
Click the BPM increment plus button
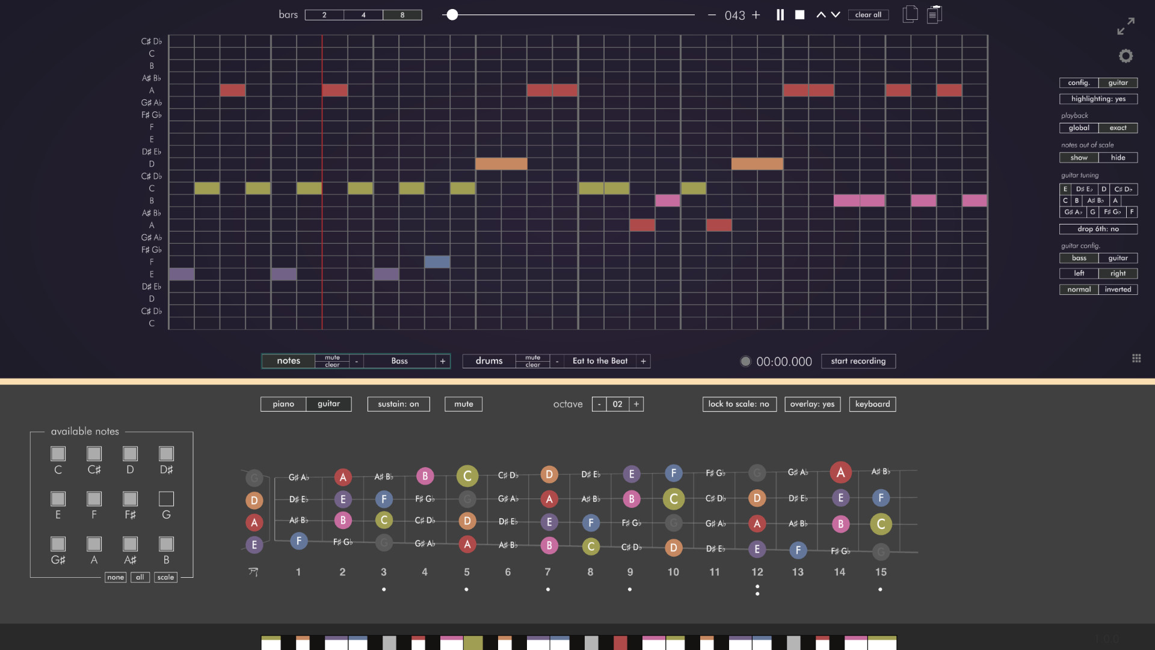pyautogui.click(x=755, y=14)
